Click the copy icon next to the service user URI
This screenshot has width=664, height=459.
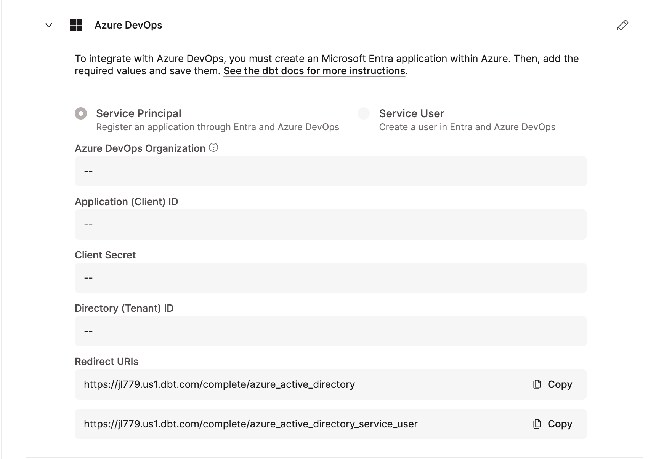pyautogui.click(x=536, y=424)
